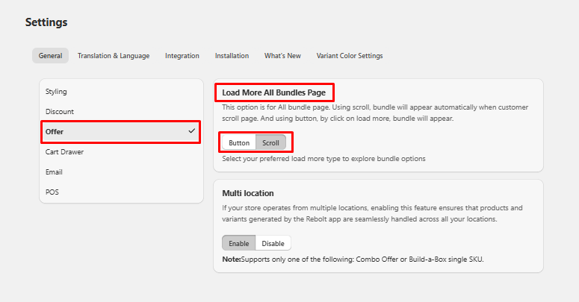579x302 pixels.
Task: View the What's New tab
Action: tap(282, 56)
